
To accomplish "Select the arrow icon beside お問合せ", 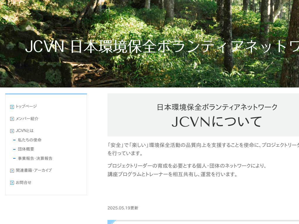I will [x=12, y=183].
